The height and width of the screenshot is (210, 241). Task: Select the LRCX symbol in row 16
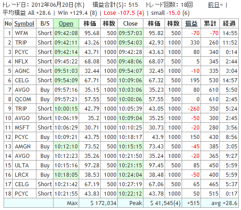[22, 175]
